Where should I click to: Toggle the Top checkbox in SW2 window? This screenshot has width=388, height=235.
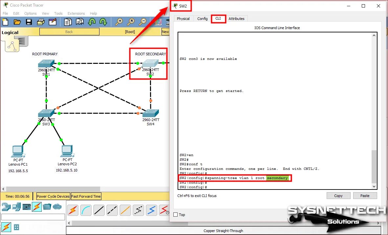[x=175, y=214]
